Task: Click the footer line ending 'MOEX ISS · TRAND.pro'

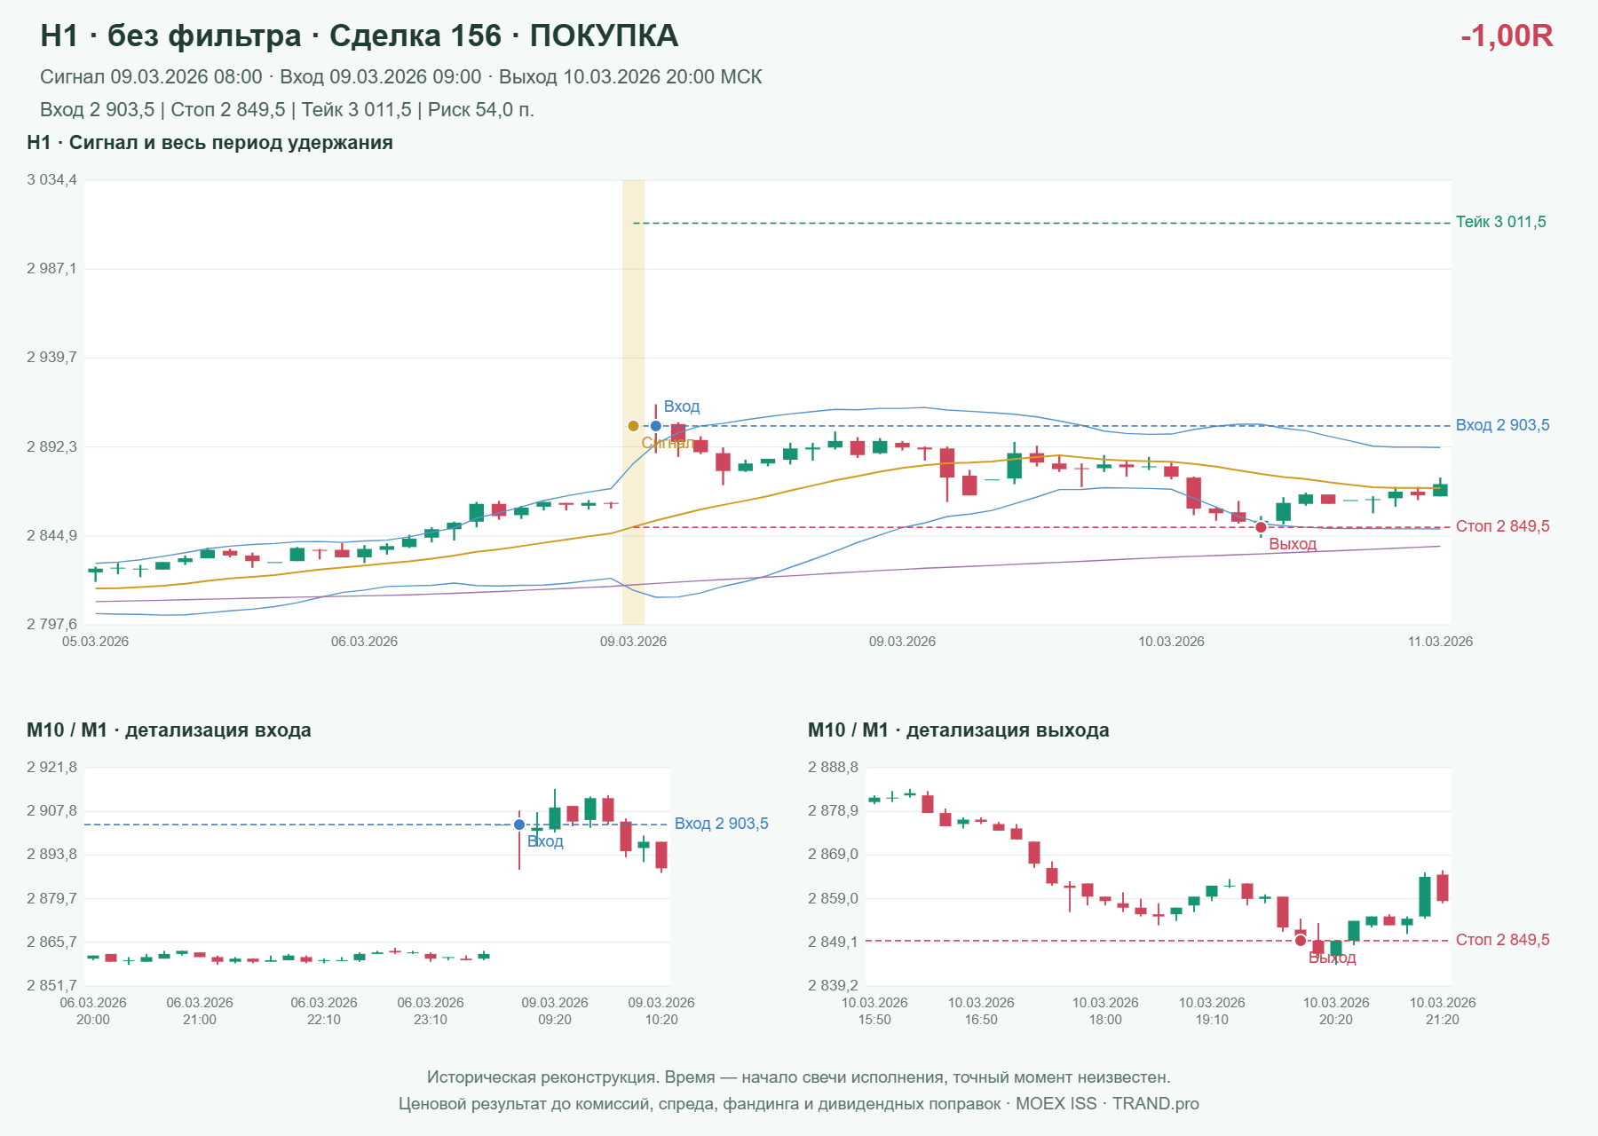Action: click(x=799, y=1104)
